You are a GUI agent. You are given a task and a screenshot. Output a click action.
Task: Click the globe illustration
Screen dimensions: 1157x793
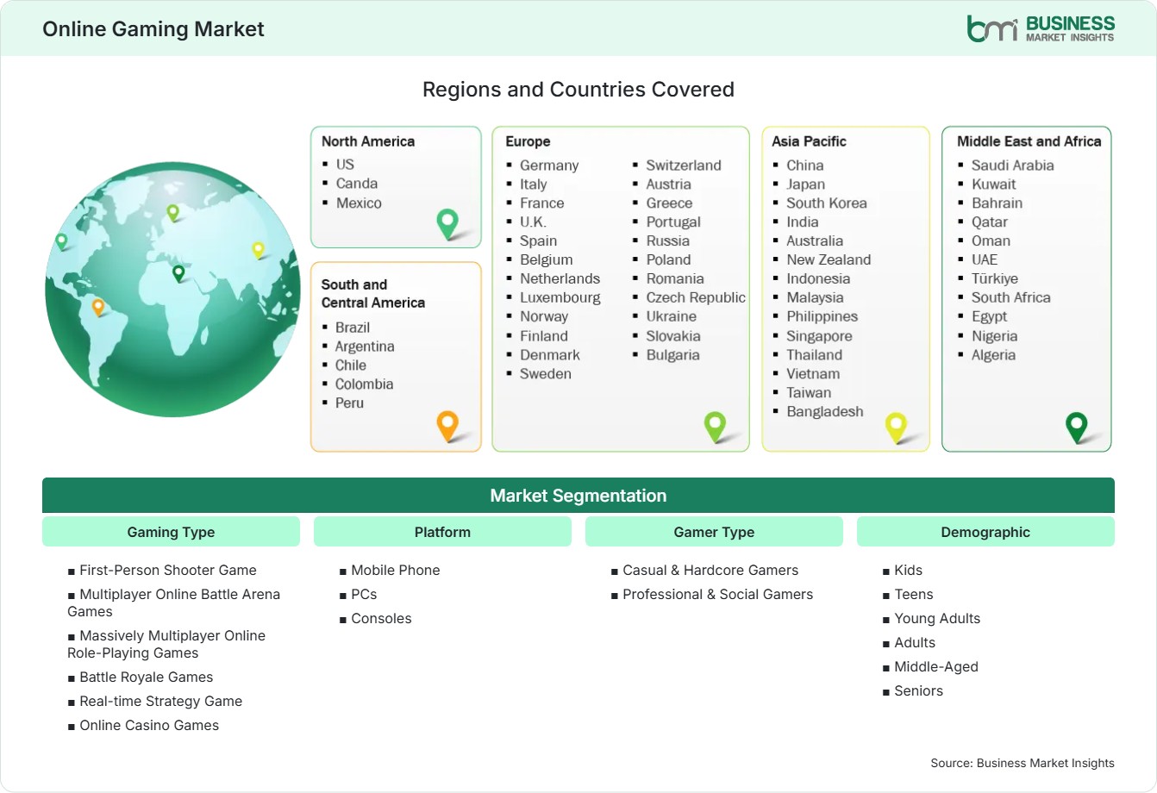point(173,290)
